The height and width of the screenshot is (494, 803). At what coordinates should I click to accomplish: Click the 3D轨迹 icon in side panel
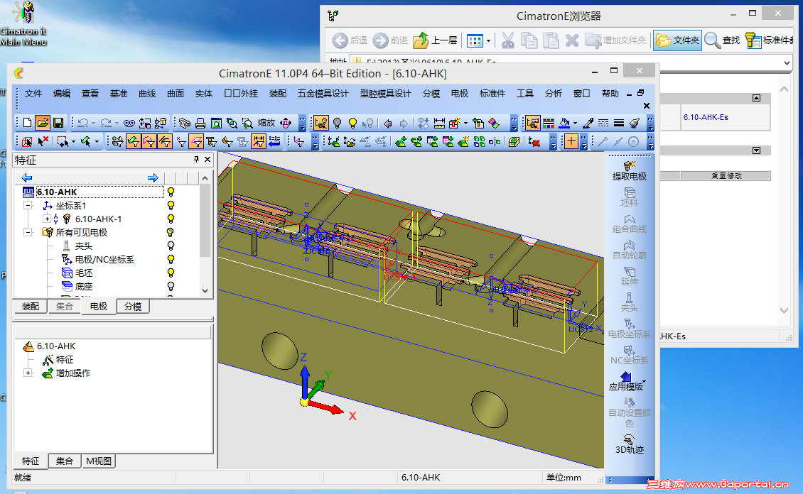pyautogui.click(x=630, y=444)
